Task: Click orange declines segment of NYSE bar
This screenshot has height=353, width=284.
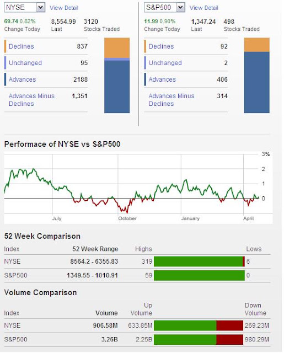Action: tap(117, 48)
